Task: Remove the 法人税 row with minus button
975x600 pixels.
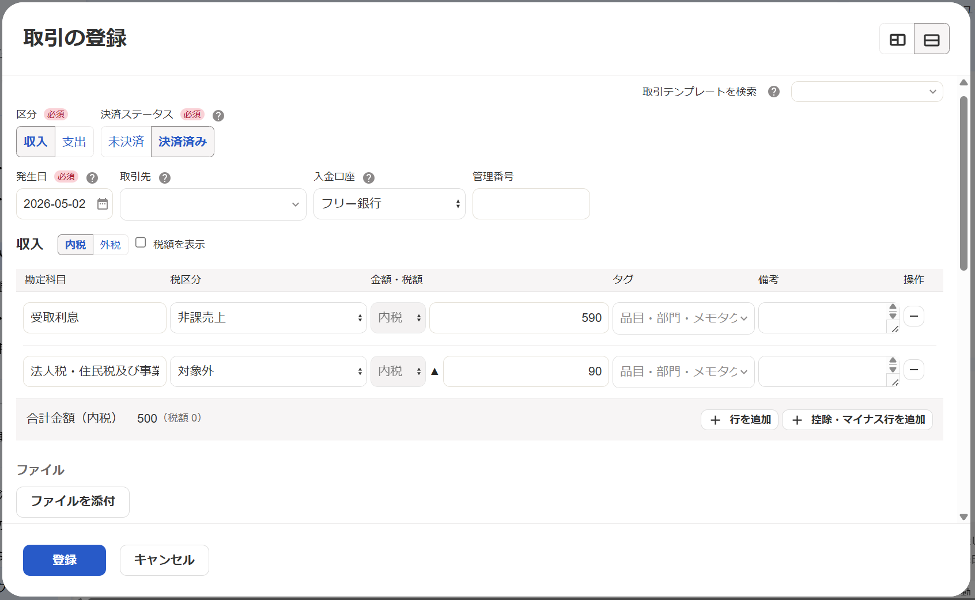Action: point(914,370)
